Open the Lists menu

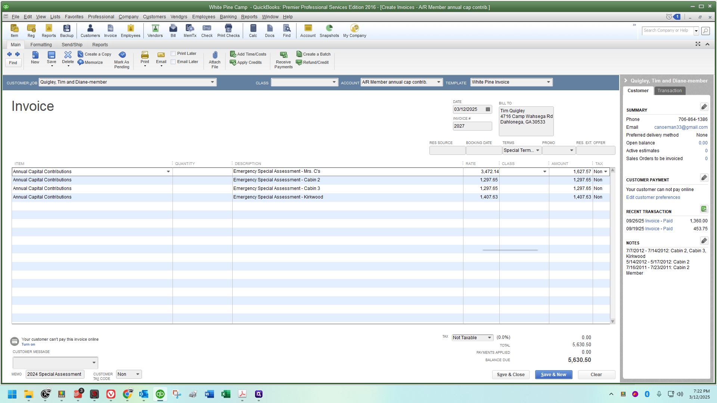(55, 17)
